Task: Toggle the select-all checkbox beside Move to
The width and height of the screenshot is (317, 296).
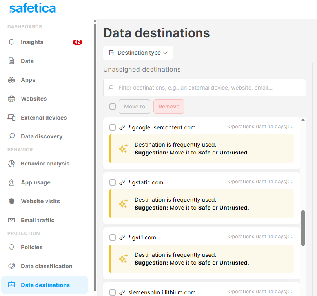Action: coord(113,107)
